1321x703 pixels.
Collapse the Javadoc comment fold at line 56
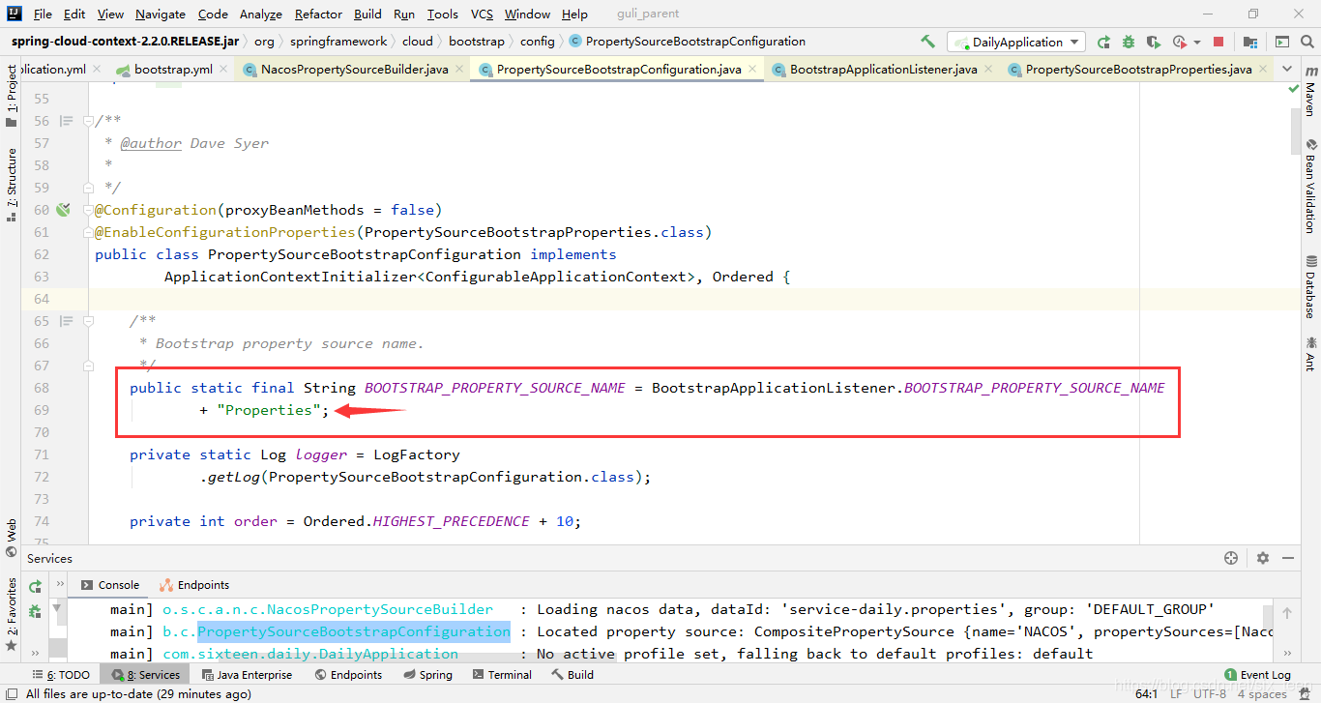tap(87, 121)
